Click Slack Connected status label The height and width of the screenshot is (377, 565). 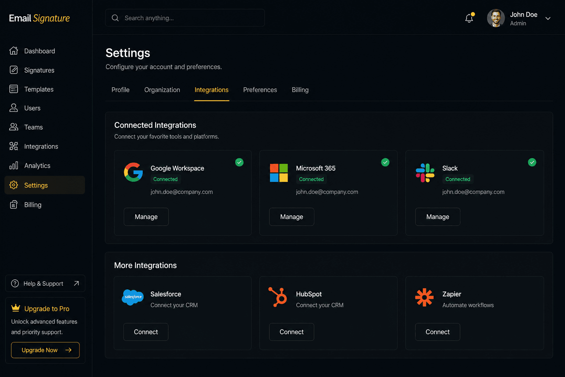point(458,179)
